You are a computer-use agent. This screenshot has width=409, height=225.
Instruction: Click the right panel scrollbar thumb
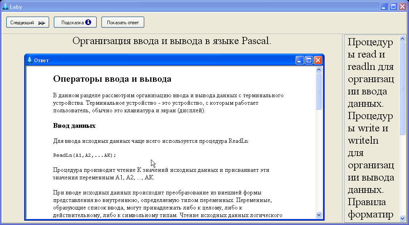coord(403,88)
